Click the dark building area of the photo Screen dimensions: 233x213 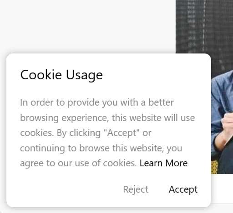(x=204, y=26)
